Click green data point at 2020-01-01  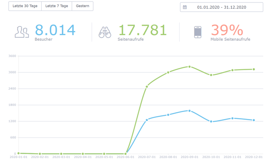tap(18, 153)
